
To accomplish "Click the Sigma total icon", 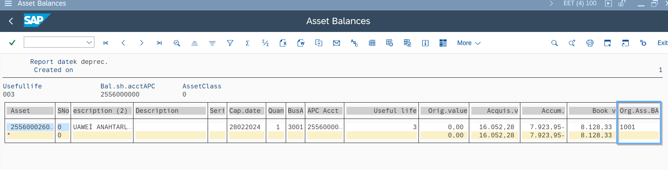I will (x=247, y=43).
